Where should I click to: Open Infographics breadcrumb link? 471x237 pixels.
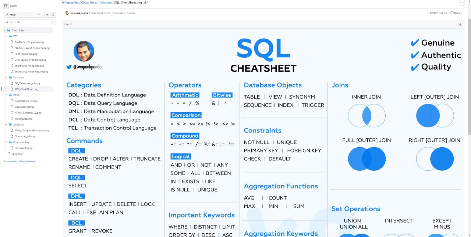pos(70,3)
